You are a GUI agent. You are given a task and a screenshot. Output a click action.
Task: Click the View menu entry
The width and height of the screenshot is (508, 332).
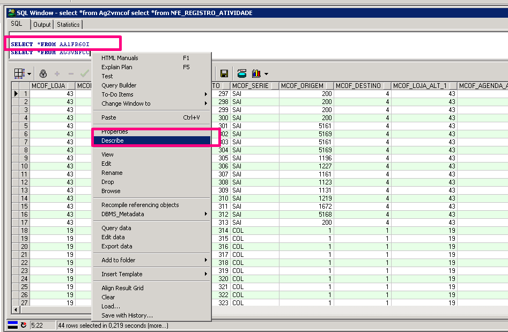pos(152,154)
